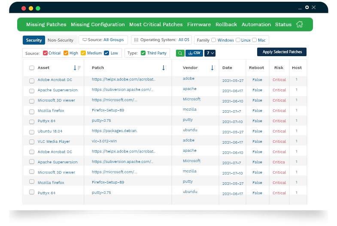The image size is (337, 226).
Task: Open the Missing Patches tab
Action: coord(46,24)
